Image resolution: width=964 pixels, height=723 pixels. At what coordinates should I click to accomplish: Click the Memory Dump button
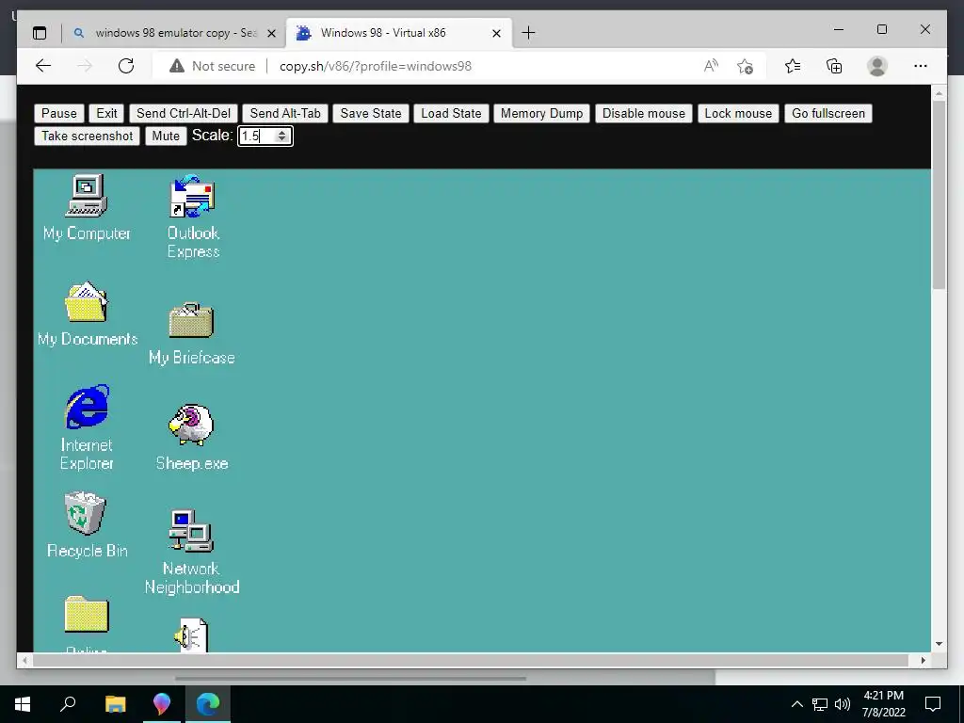pyautogui.click(x=541, y=113)
